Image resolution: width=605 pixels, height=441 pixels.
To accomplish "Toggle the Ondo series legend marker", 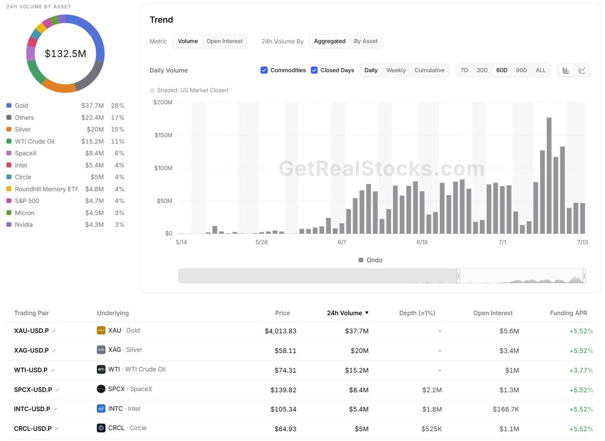I will [x=361, y=260].
